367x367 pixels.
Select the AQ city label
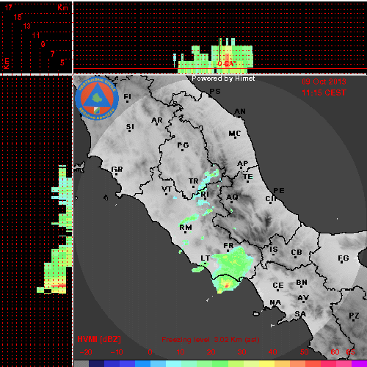click(232, 197)
